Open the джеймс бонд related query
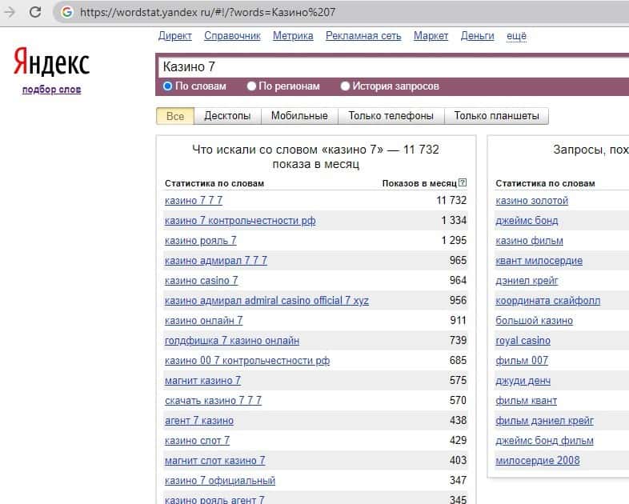Screen dimensions: 629x504 (527, 221)
